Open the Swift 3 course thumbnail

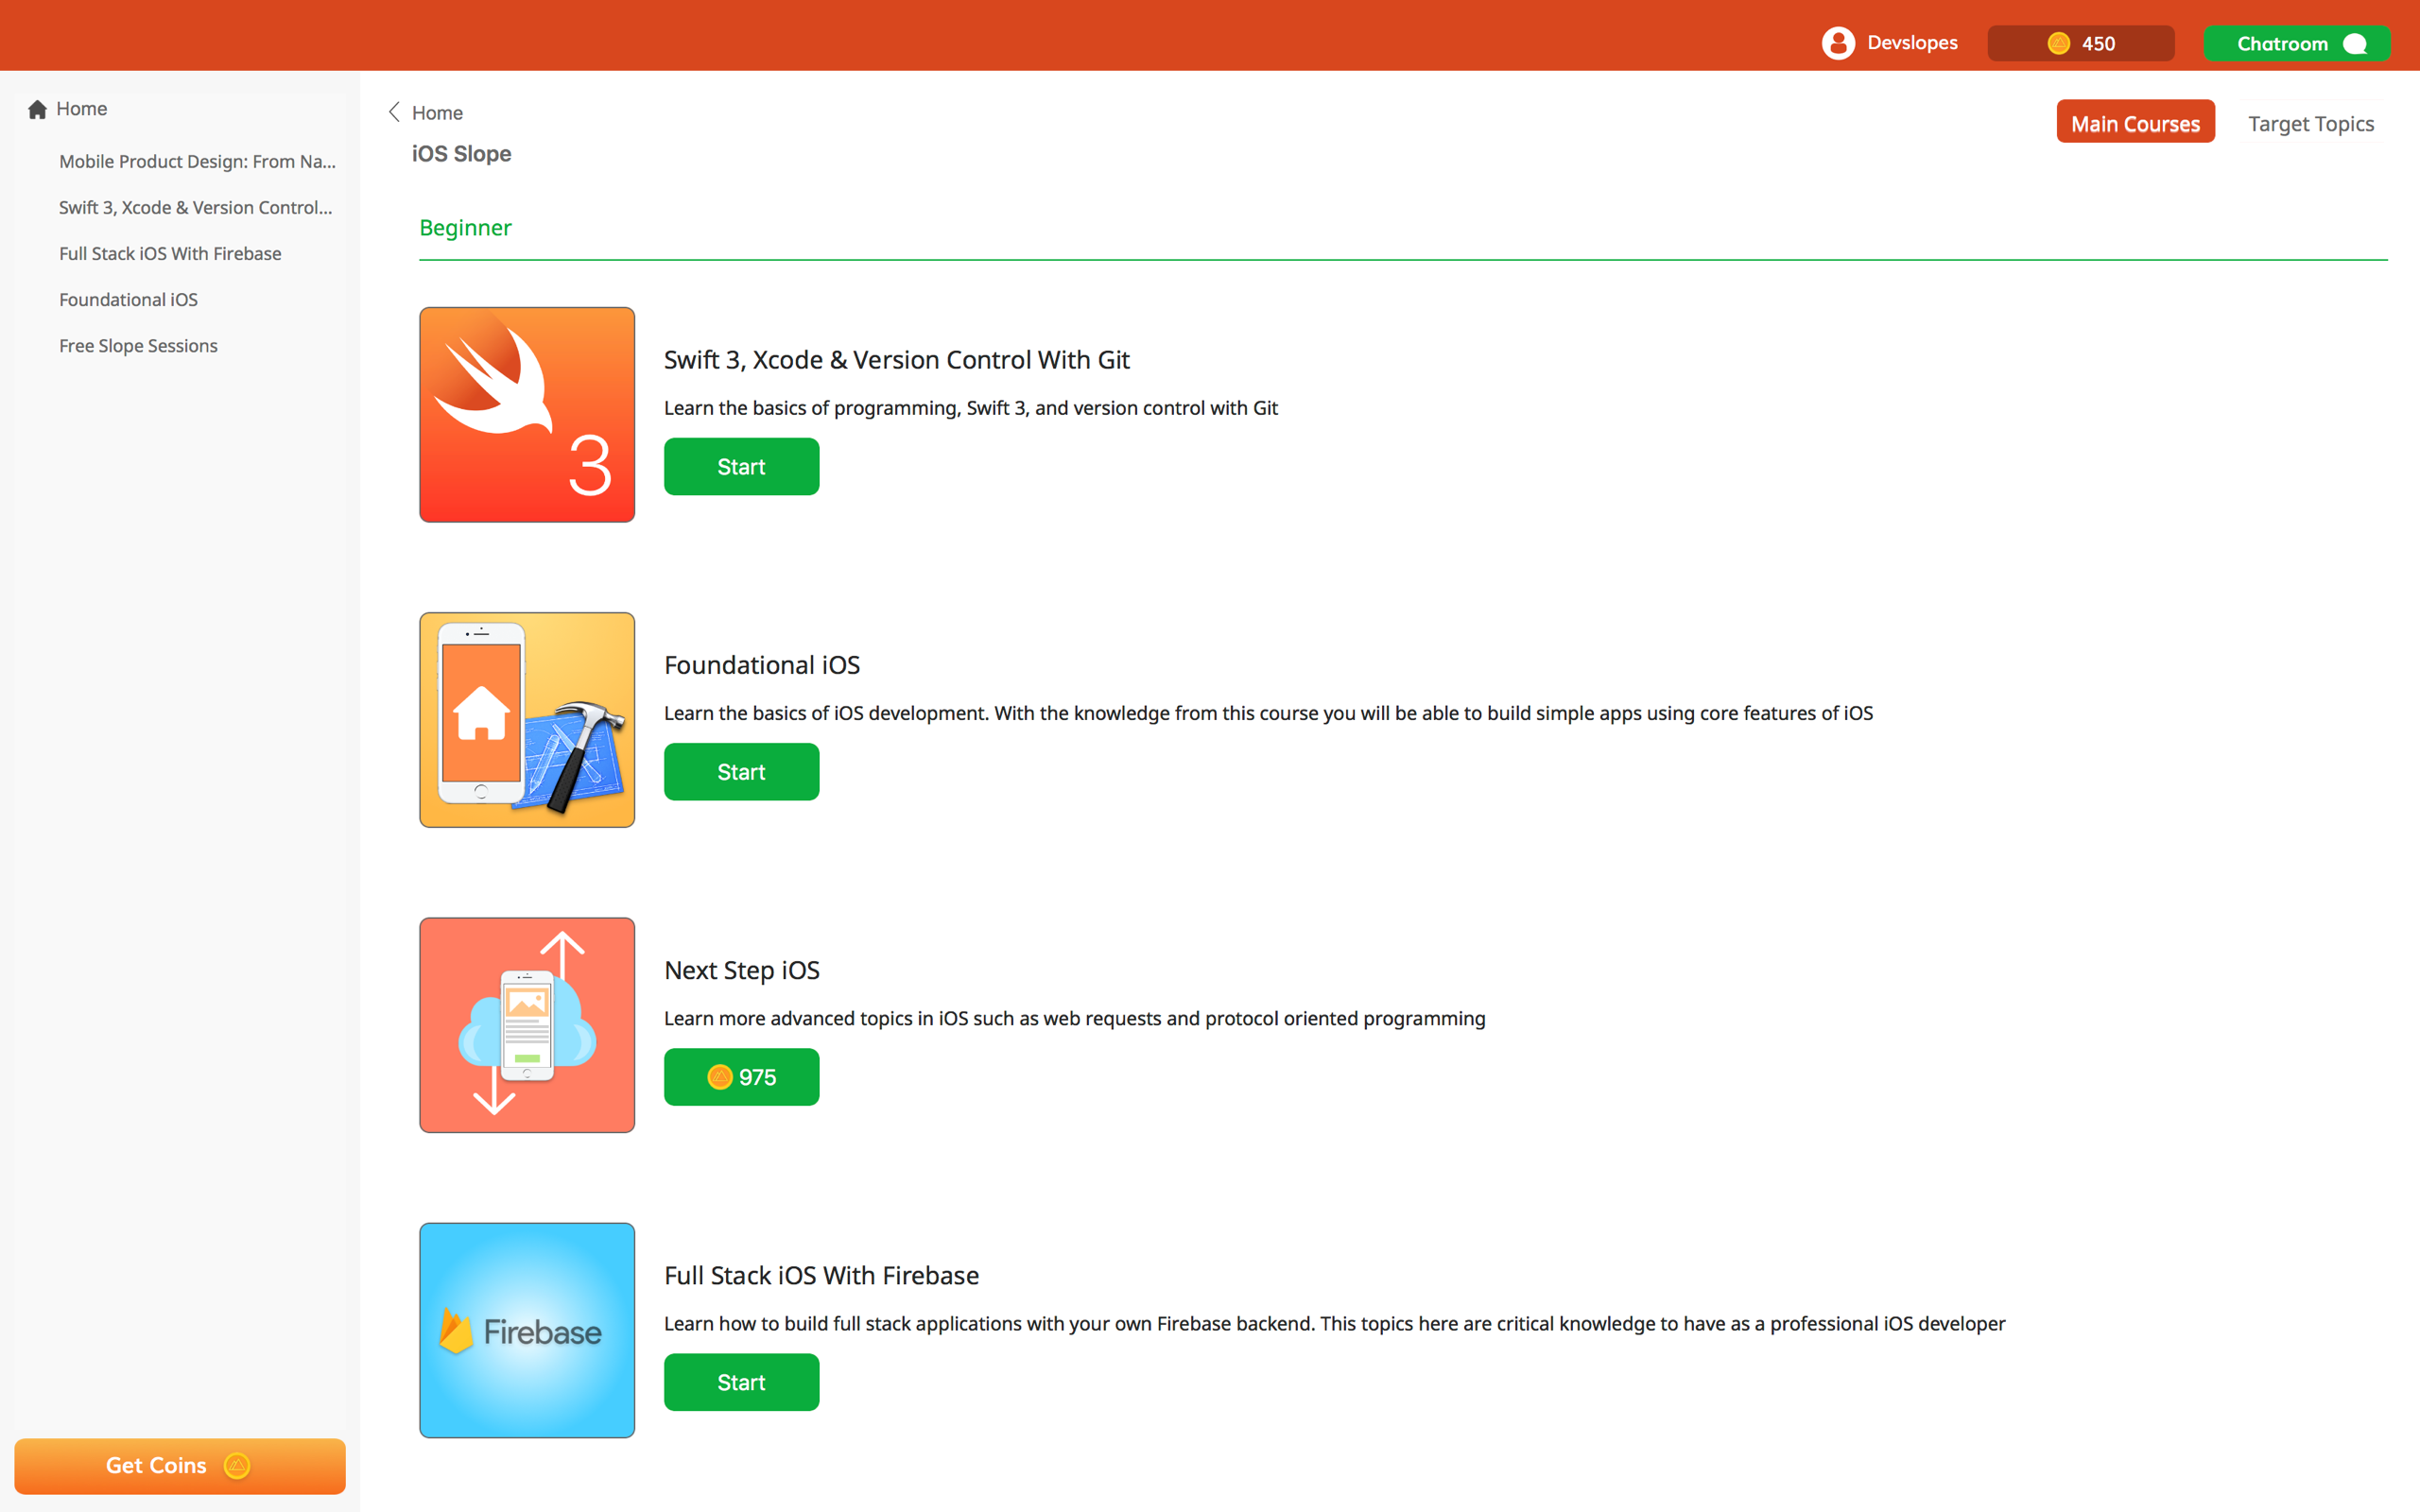[x=527, y=414]
